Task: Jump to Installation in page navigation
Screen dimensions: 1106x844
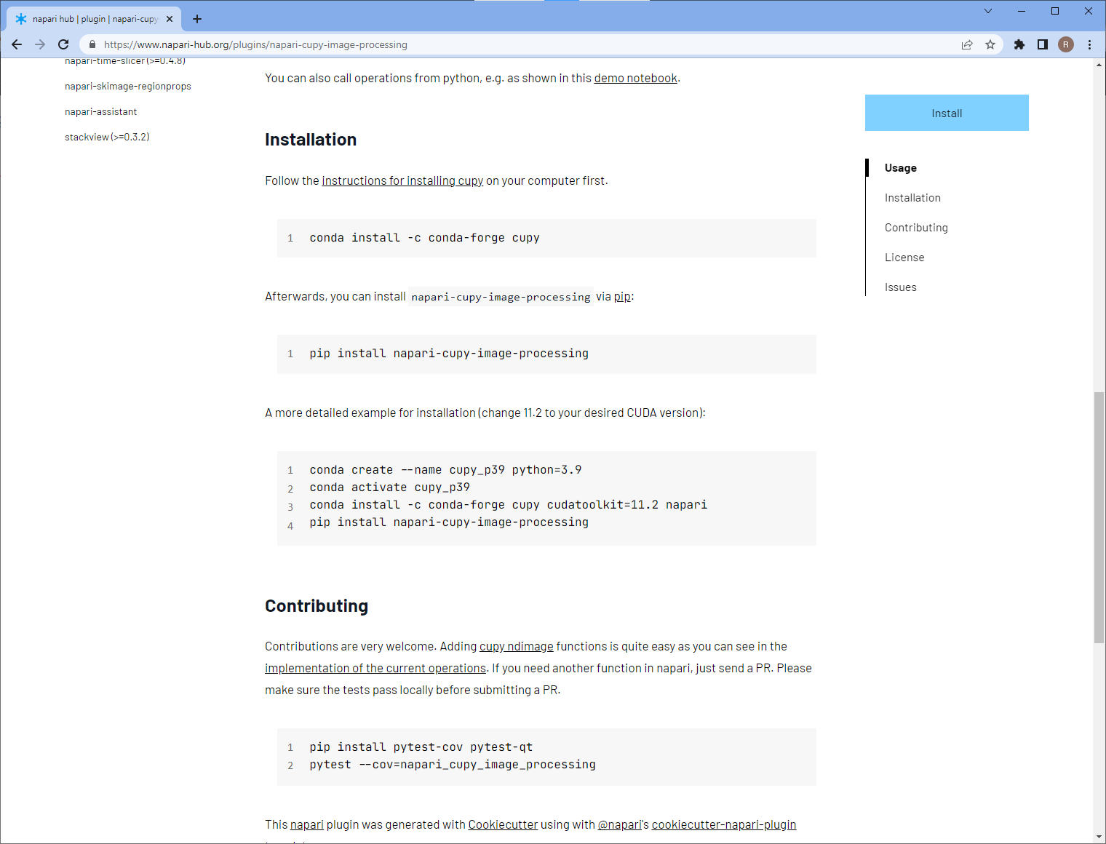Action: coord(912,198)
